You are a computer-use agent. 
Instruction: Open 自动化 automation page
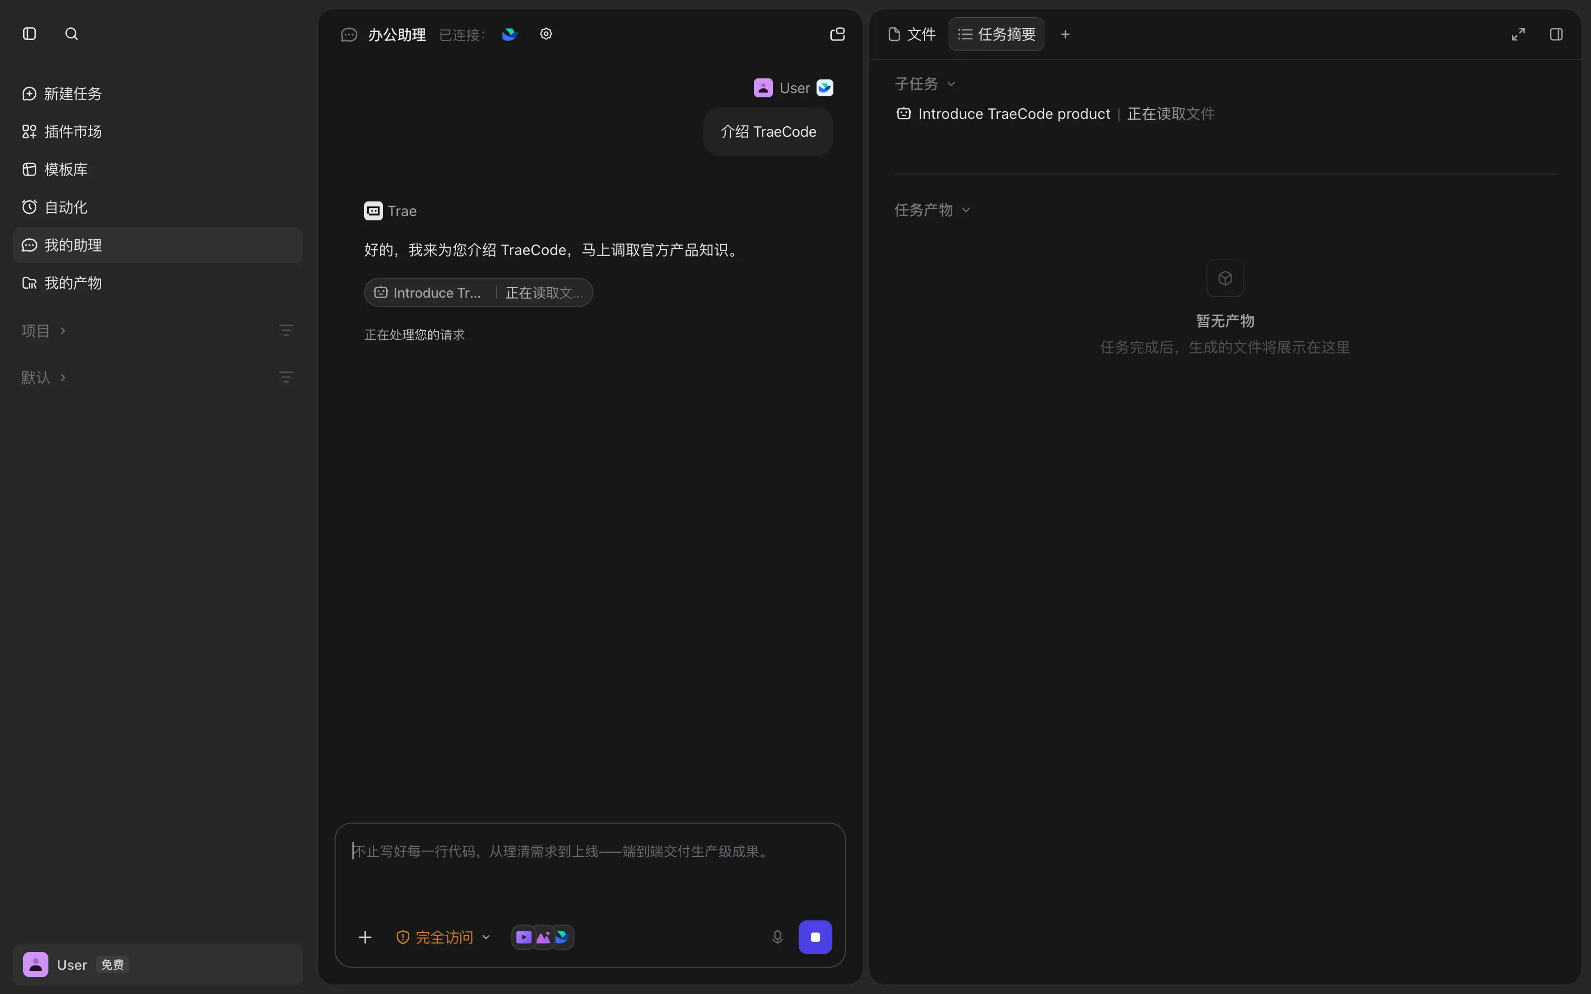pyautogui.click(x=157, y=207)
